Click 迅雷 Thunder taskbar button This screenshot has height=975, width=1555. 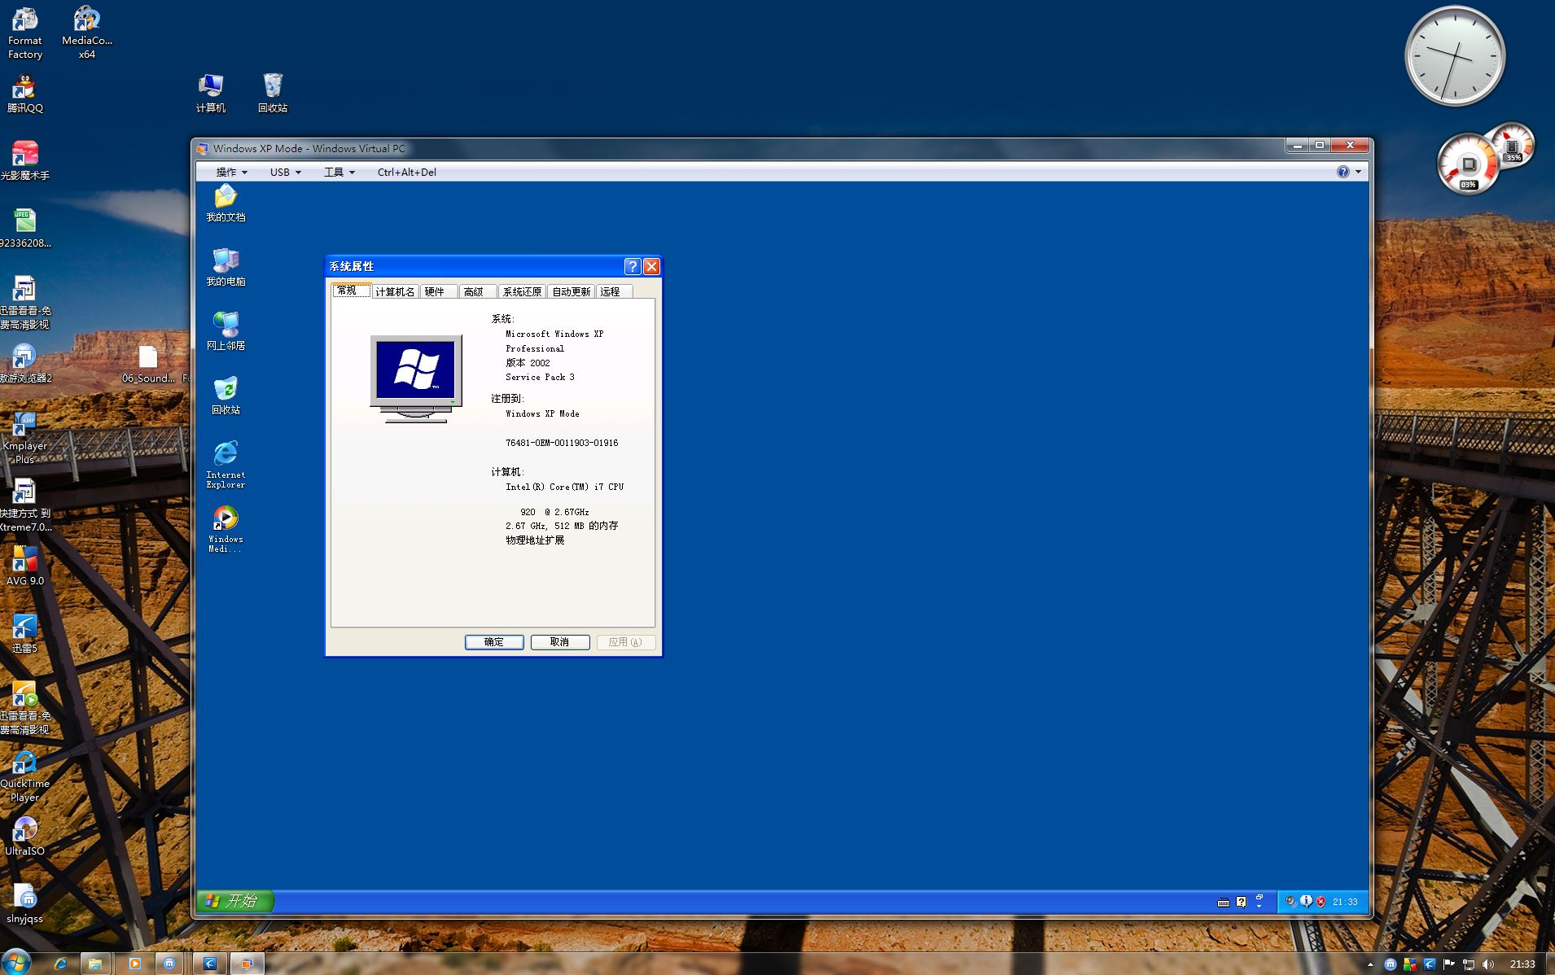209,964
